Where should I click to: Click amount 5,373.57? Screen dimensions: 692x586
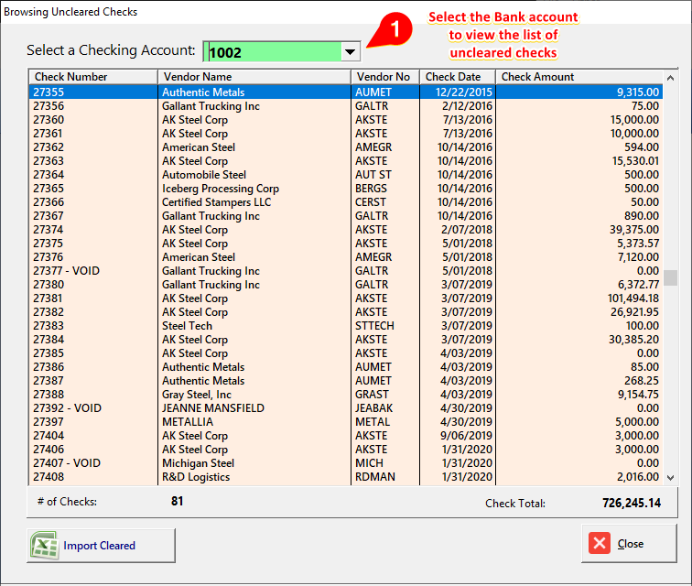point(638,244)
